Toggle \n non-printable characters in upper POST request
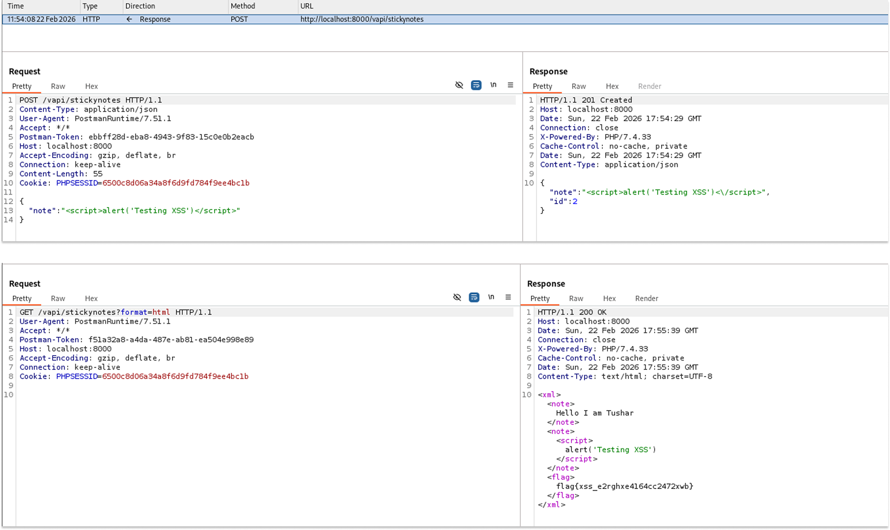This screenshot has width=890, height=530. 493,85
